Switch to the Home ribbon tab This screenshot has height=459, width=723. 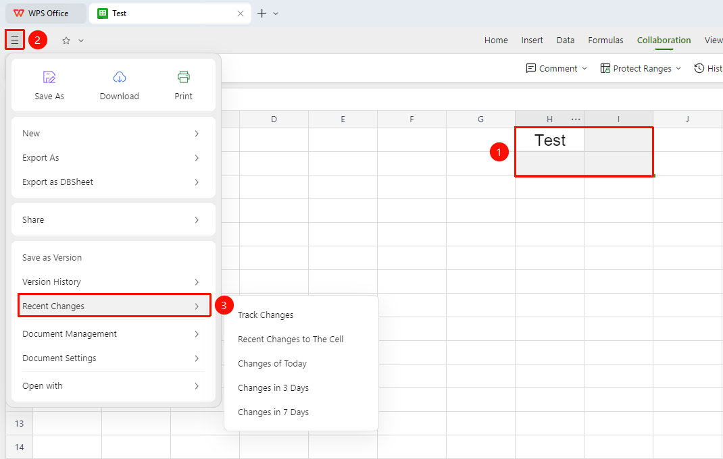coord(496,40)
